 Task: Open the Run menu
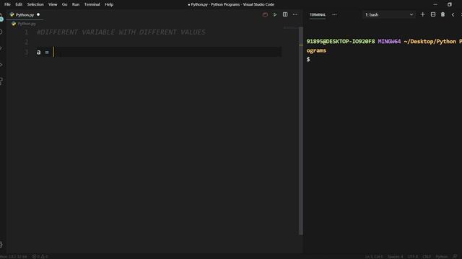click(x=76, y=4)
